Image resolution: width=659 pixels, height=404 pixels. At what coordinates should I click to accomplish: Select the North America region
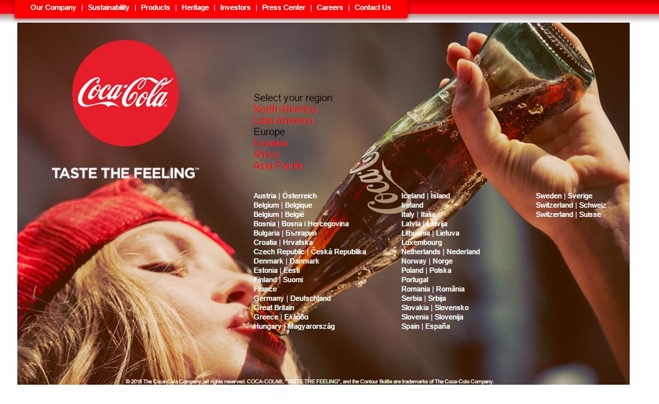point(285,109)
